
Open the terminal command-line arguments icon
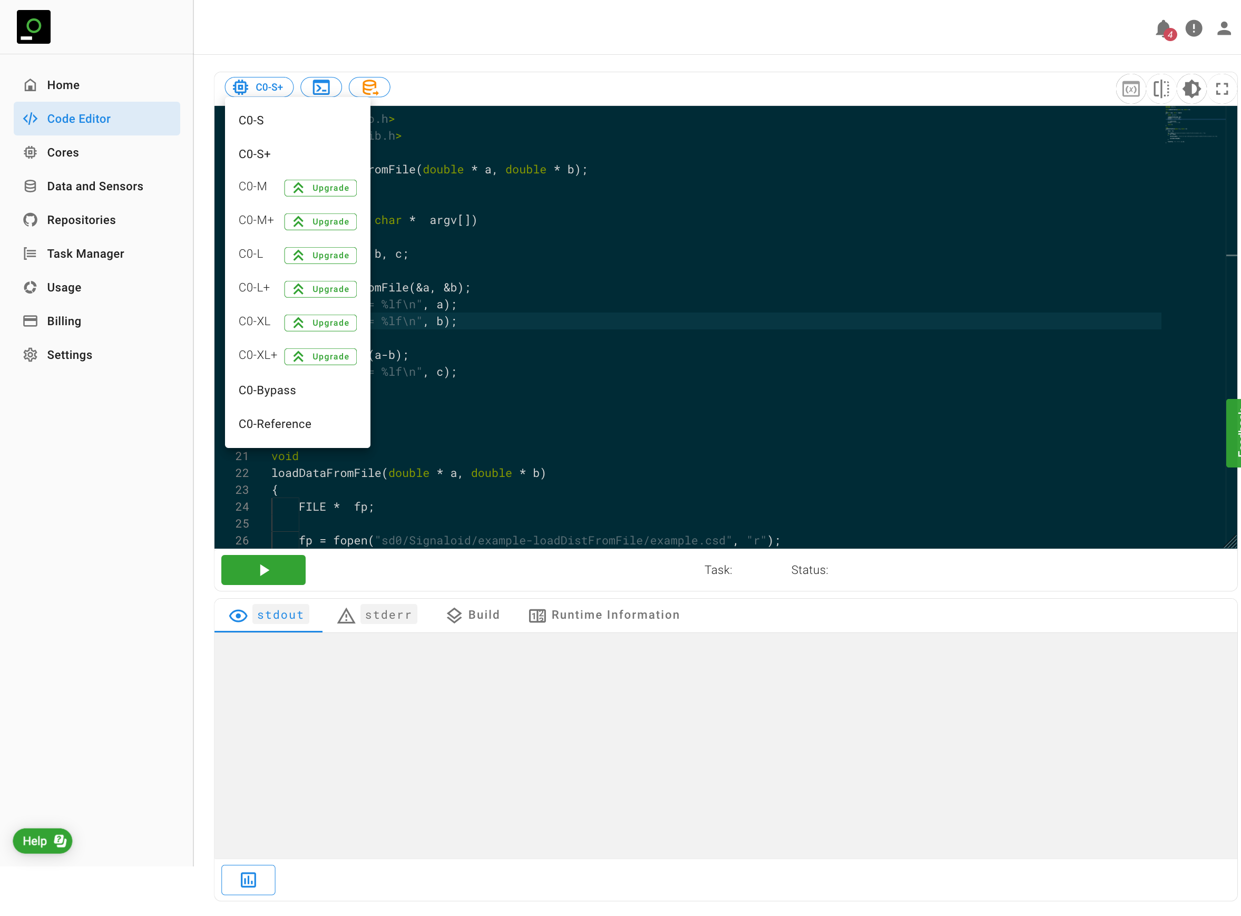pos(321,87)
